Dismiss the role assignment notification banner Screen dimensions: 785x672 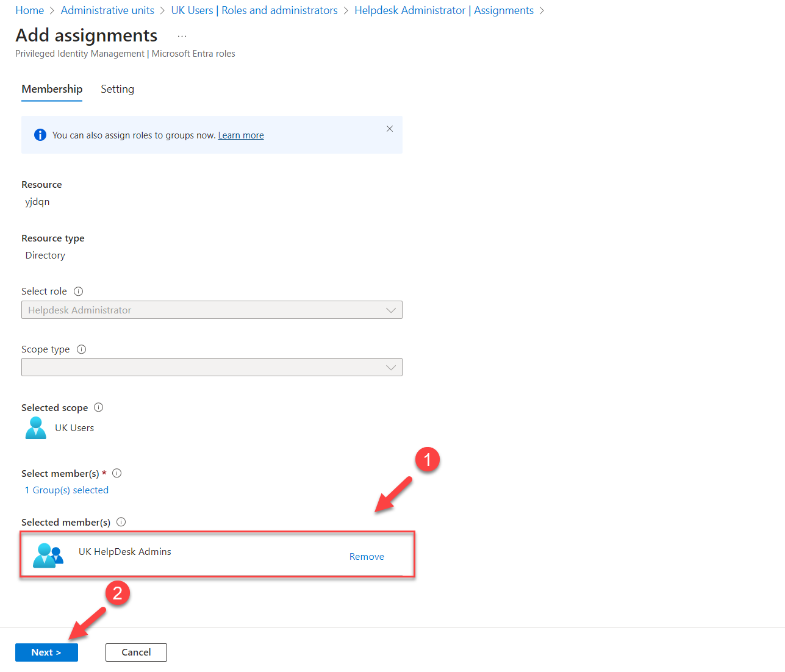390,129
